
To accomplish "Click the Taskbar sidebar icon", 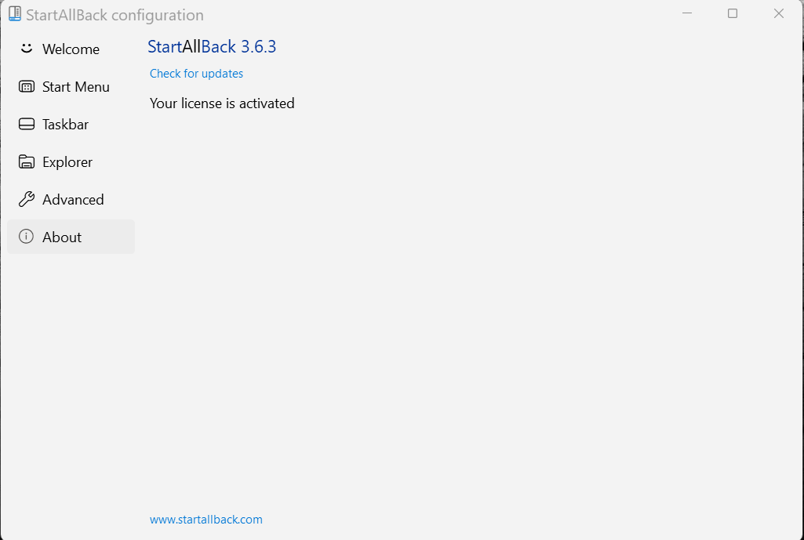I will pyautogui.click(x=26, y=124).
